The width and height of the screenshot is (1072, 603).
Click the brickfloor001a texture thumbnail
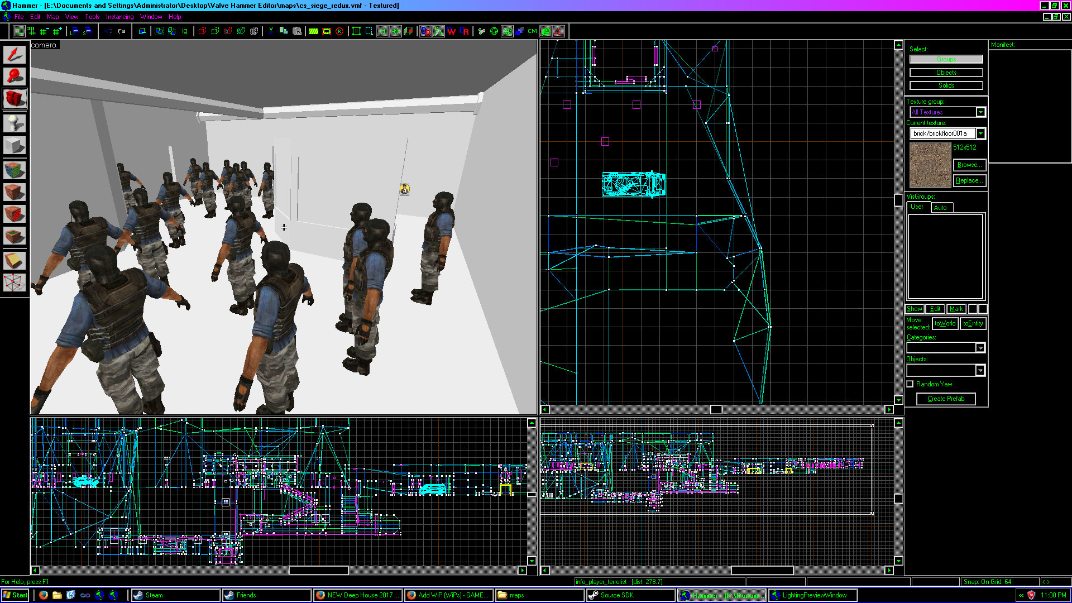(930, 165)
